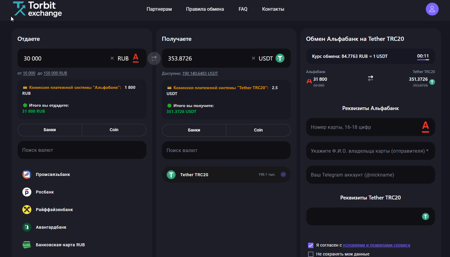The height and width of the screenshot is (257, 450).
Task: Click Курс обмена 84.7763 RUB rate text
Action: (x=350, y=56)
